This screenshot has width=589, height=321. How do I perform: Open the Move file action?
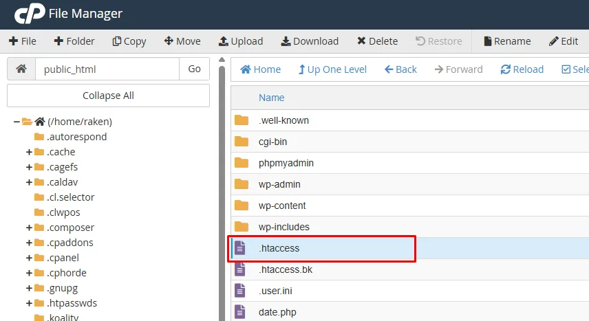[182, 41]
